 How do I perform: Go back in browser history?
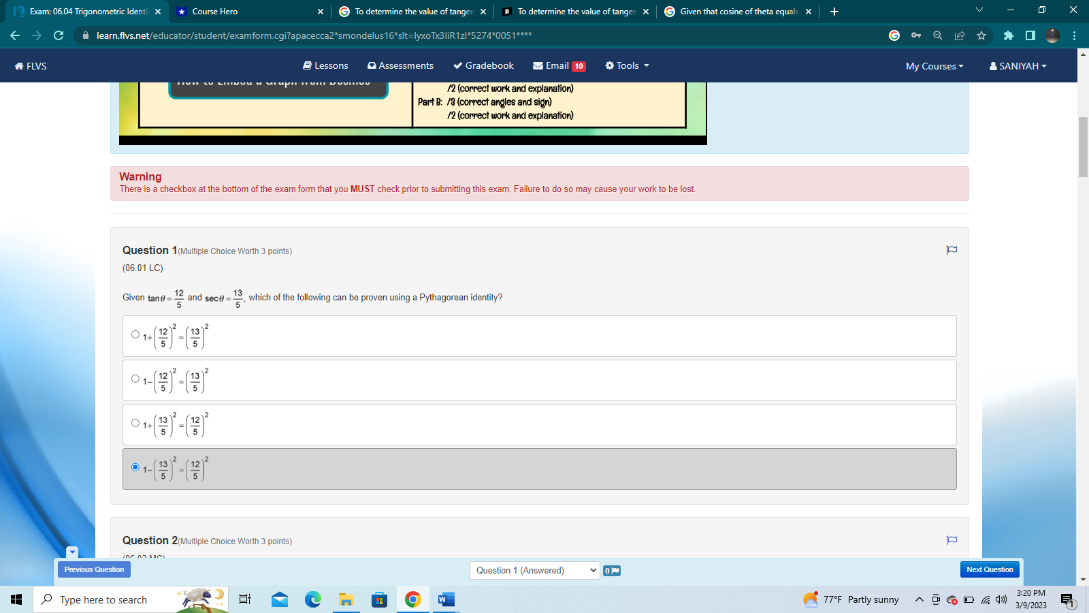pos(15,35)
